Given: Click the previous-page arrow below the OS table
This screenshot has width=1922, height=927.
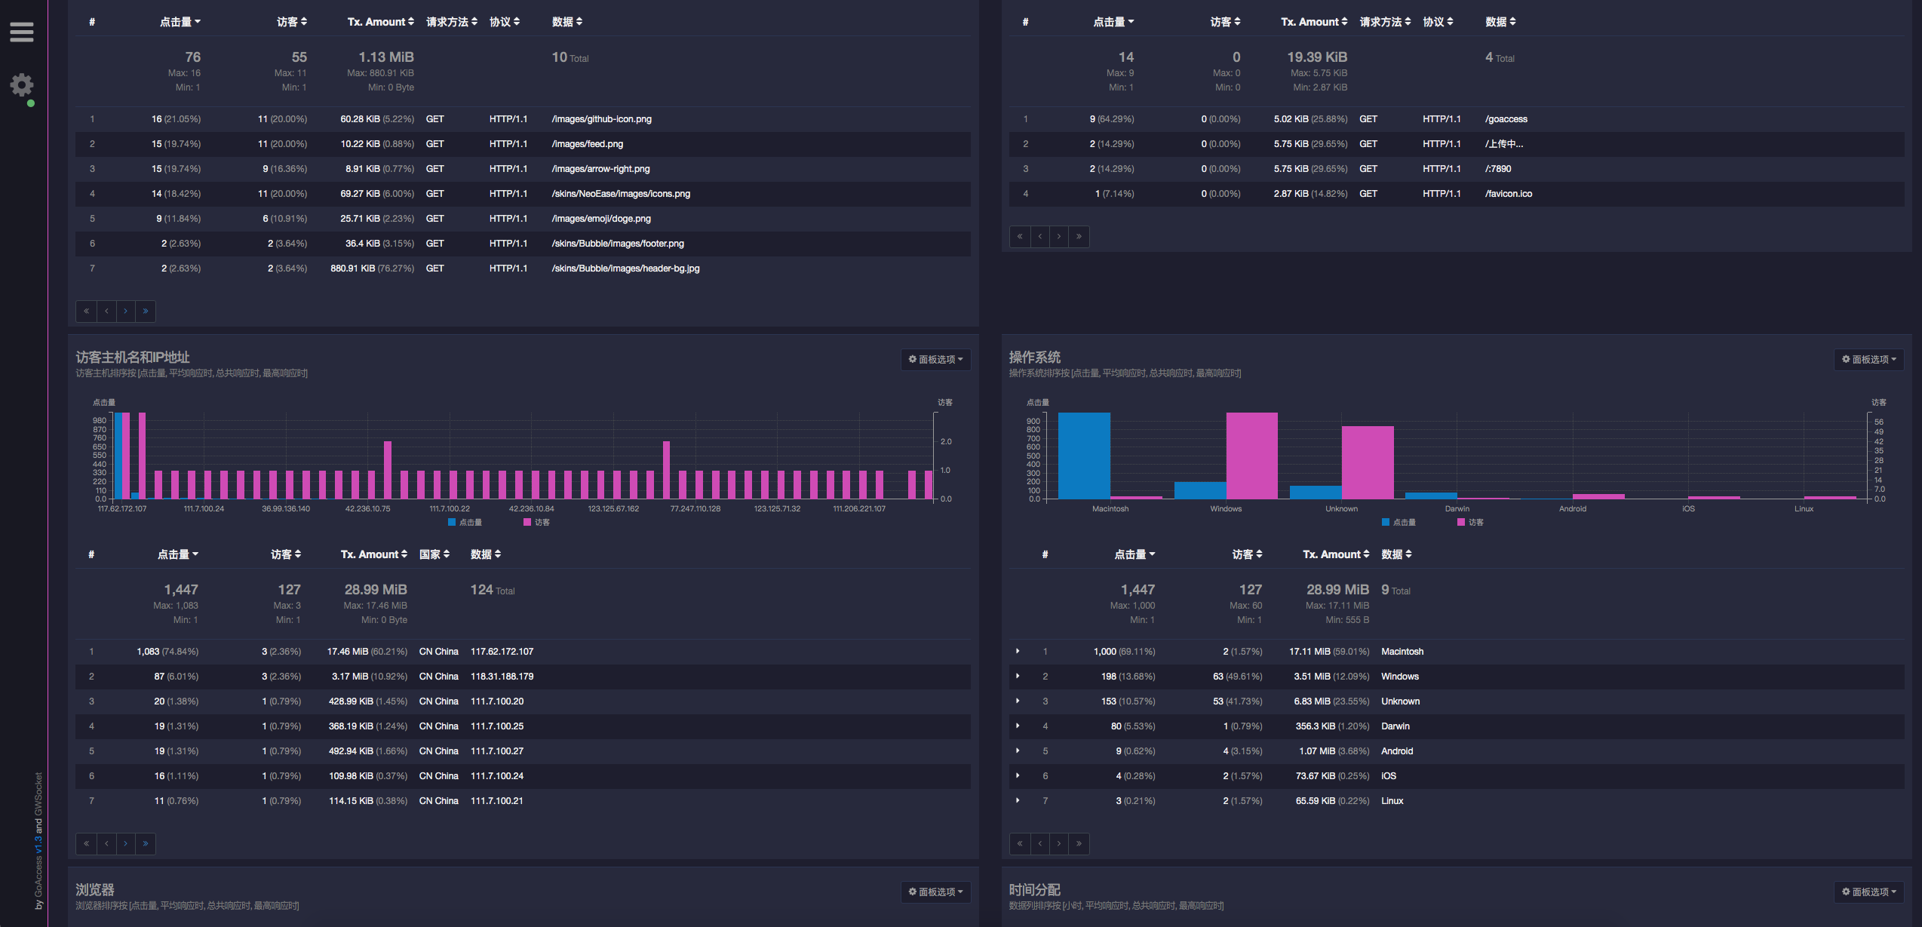Looking at the screenshot, I should pyautogui.click(x=1039, y=843).
